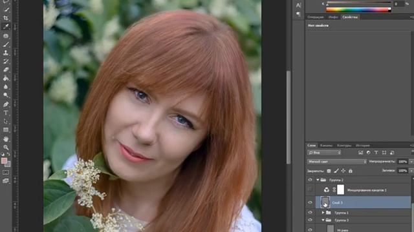Open the Paragraph panel icon

click(298, 14)
